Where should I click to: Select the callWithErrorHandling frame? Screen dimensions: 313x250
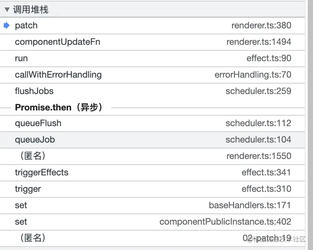58,75
